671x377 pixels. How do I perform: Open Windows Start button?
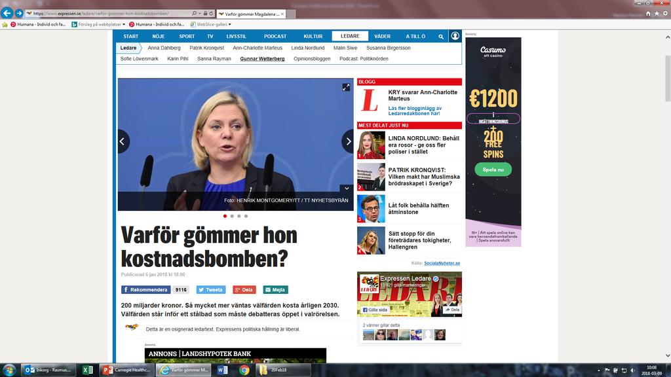9,370
